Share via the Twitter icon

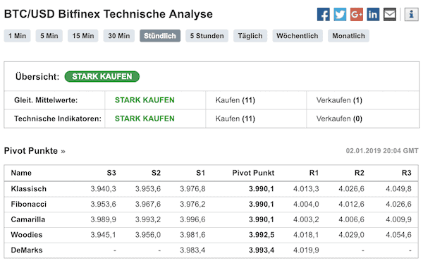(340, 14)
